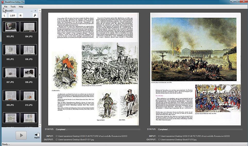Open the File menu
248x146 pixels.
(6, 7)
